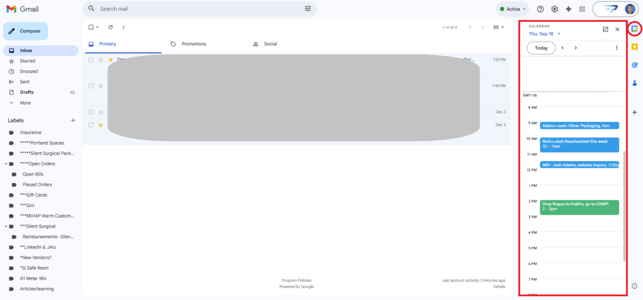Switch to the Social tab
Viewport: 643px width, 300px height.
point(270,44)
